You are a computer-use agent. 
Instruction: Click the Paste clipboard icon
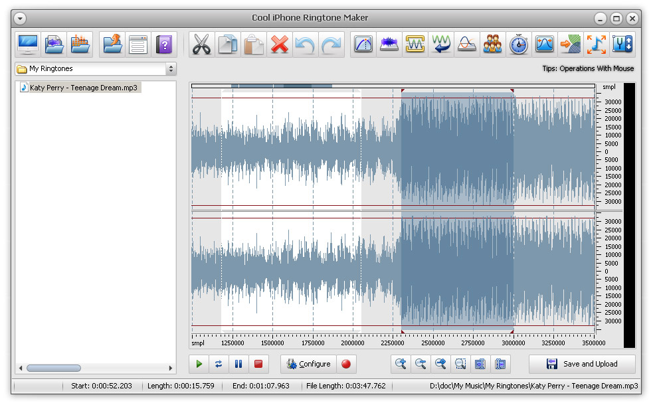pyautogui.click(x=254, y=44)
